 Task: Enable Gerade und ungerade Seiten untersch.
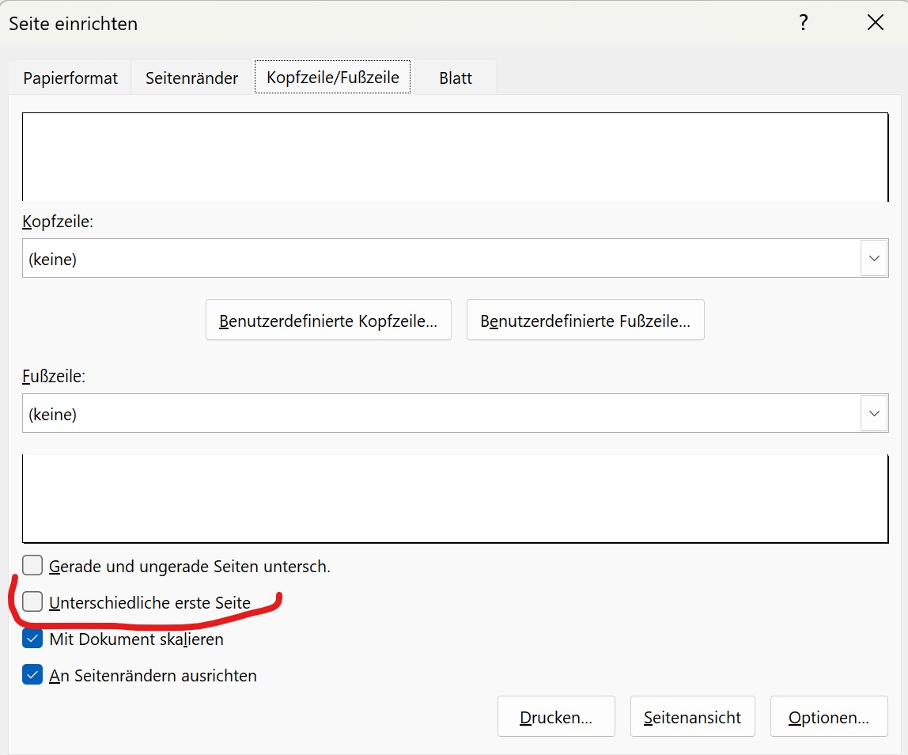[32, 566]
